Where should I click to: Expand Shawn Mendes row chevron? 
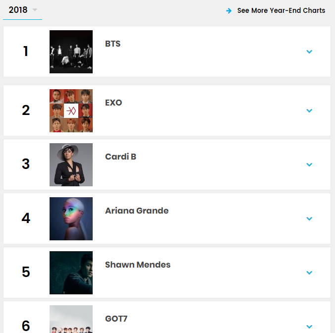point(309,273)
